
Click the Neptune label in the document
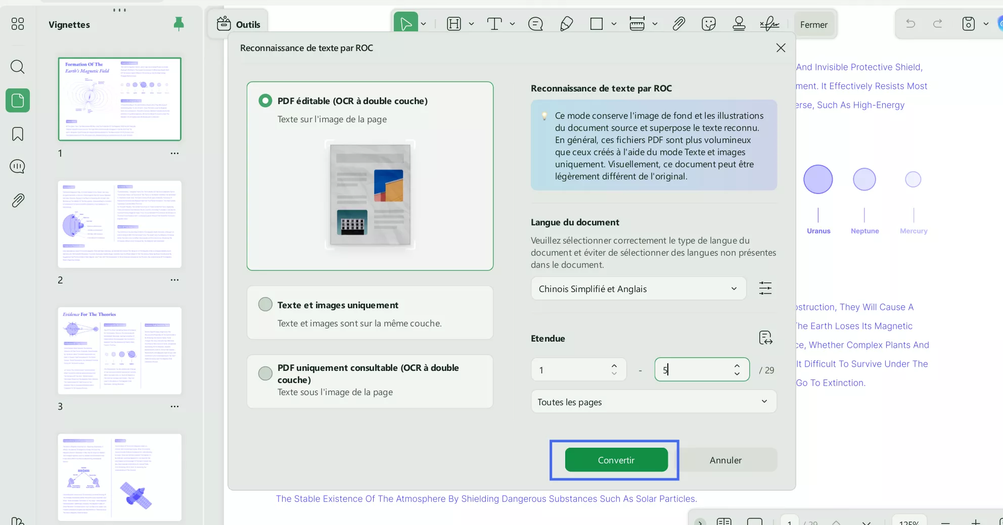click(864, 231)
